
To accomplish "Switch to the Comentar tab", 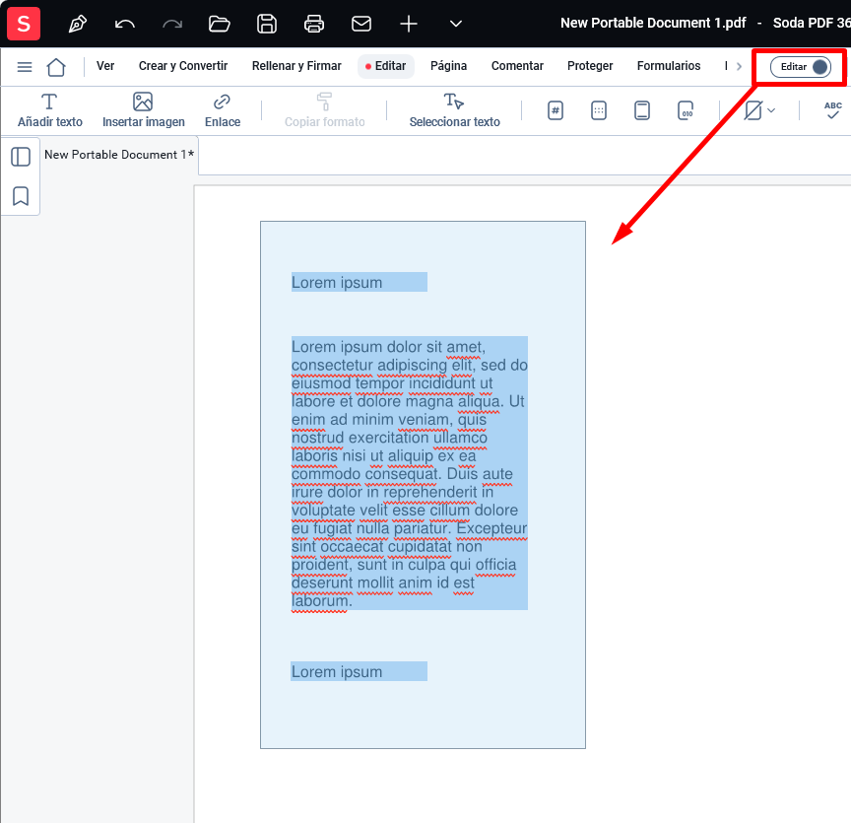I will coord(517,66).
